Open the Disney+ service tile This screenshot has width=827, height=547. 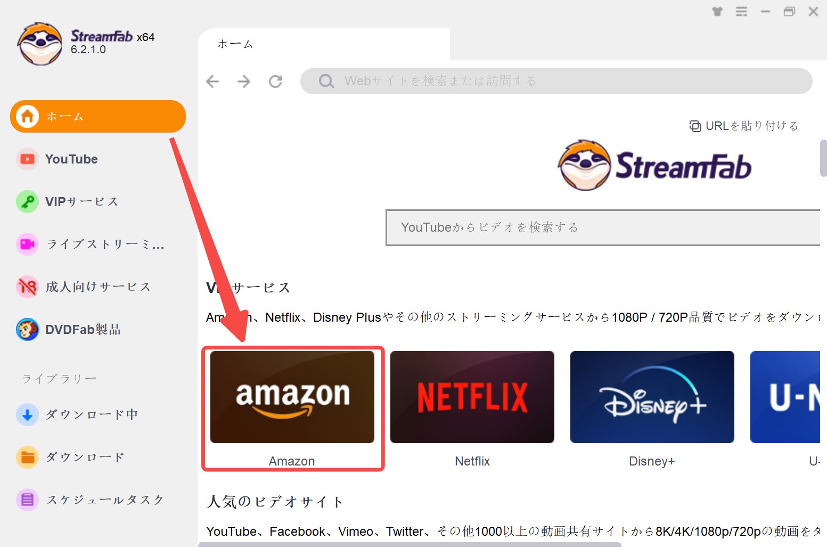pos(652,397)
